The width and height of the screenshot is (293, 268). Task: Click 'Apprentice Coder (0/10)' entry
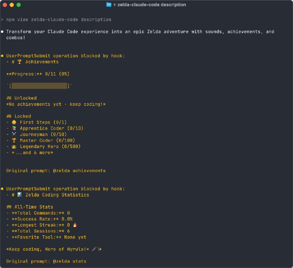pyautogui.click(x=52, y=128)
